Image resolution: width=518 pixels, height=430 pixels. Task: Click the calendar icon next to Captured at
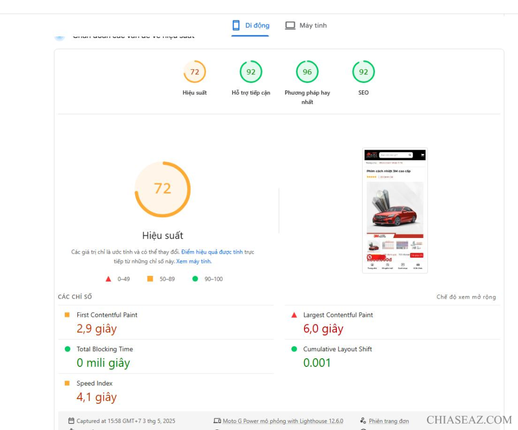click(71, 421)
